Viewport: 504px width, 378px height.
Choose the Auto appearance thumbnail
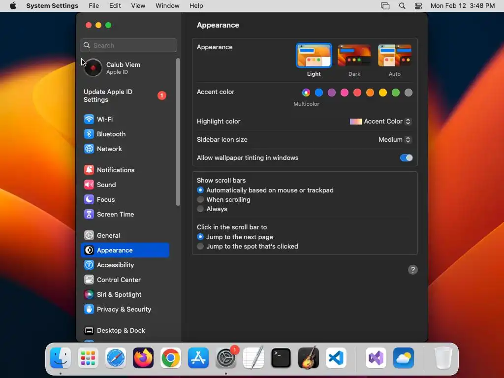[395, 56]
